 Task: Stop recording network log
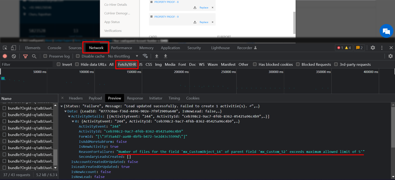[5, 56]
